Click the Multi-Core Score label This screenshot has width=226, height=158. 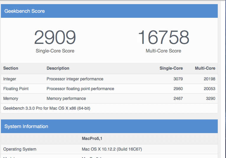163,51
